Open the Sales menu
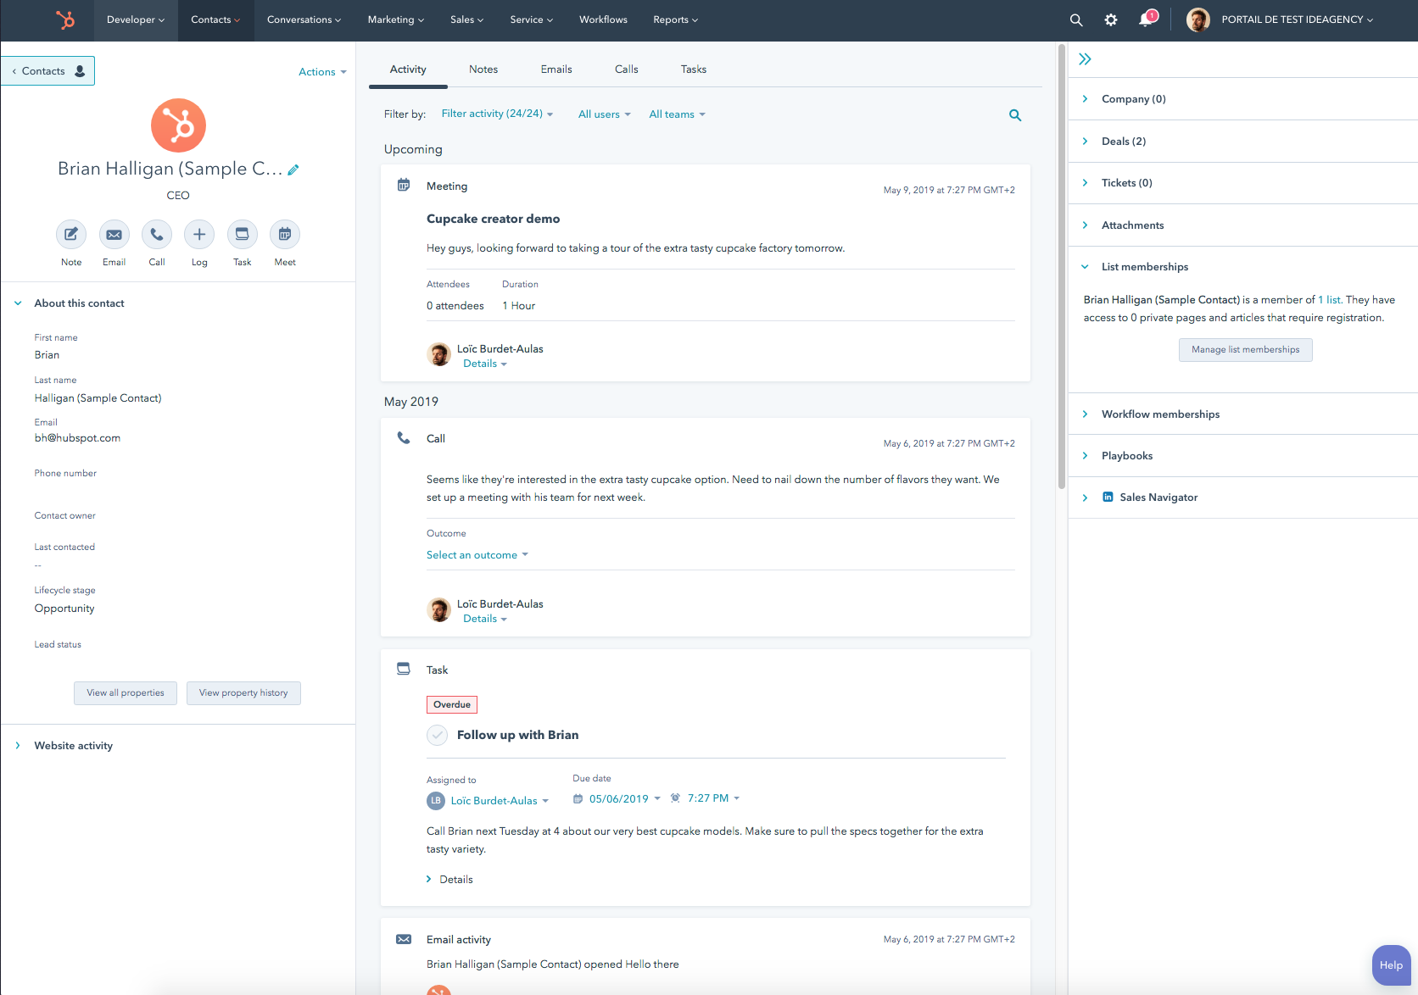Image resolution: width=1418 pixels, height=995 pixels. coord(466,19)
